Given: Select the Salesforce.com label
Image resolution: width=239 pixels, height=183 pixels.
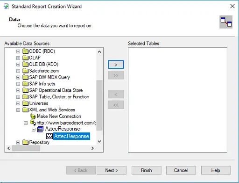Looking at the screenshot, I should click(x=44, y=71).
